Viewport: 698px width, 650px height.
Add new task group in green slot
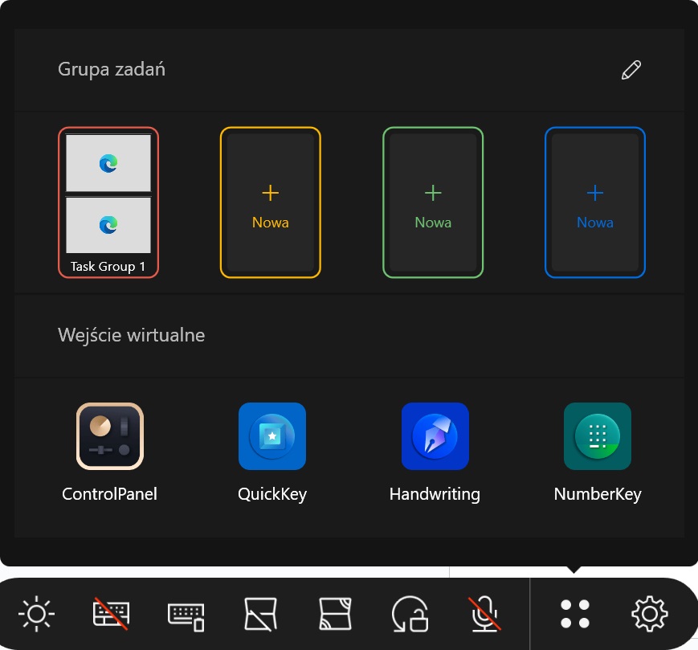[x=433, y=202]
